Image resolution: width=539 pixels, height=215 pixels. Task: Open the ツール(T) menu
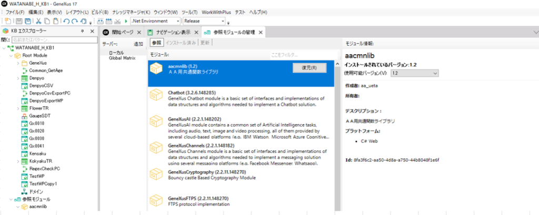click(x=189, y=13)
